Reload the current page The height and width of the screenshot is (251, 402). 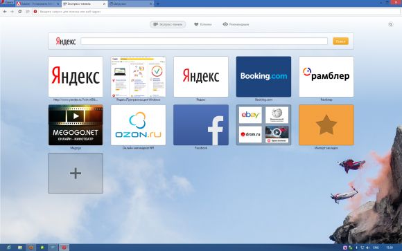[x=19, y=12]
